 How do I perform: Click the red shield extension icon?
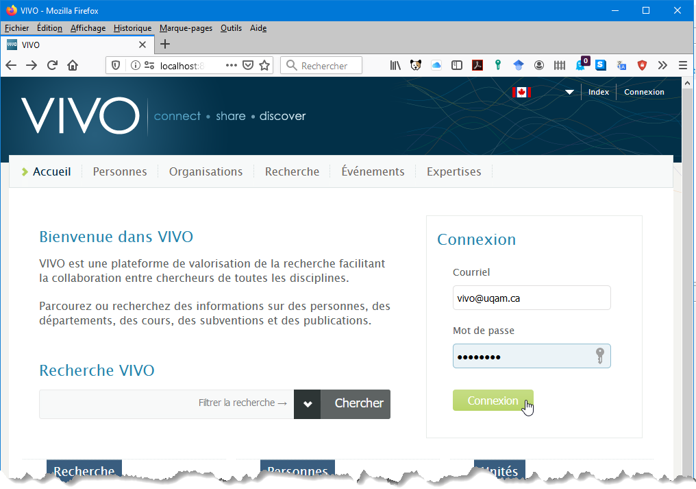642,65
